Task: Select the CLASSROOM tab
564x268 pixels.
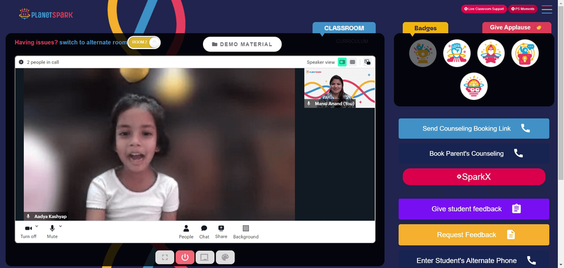Action: (x=344, y=28)
